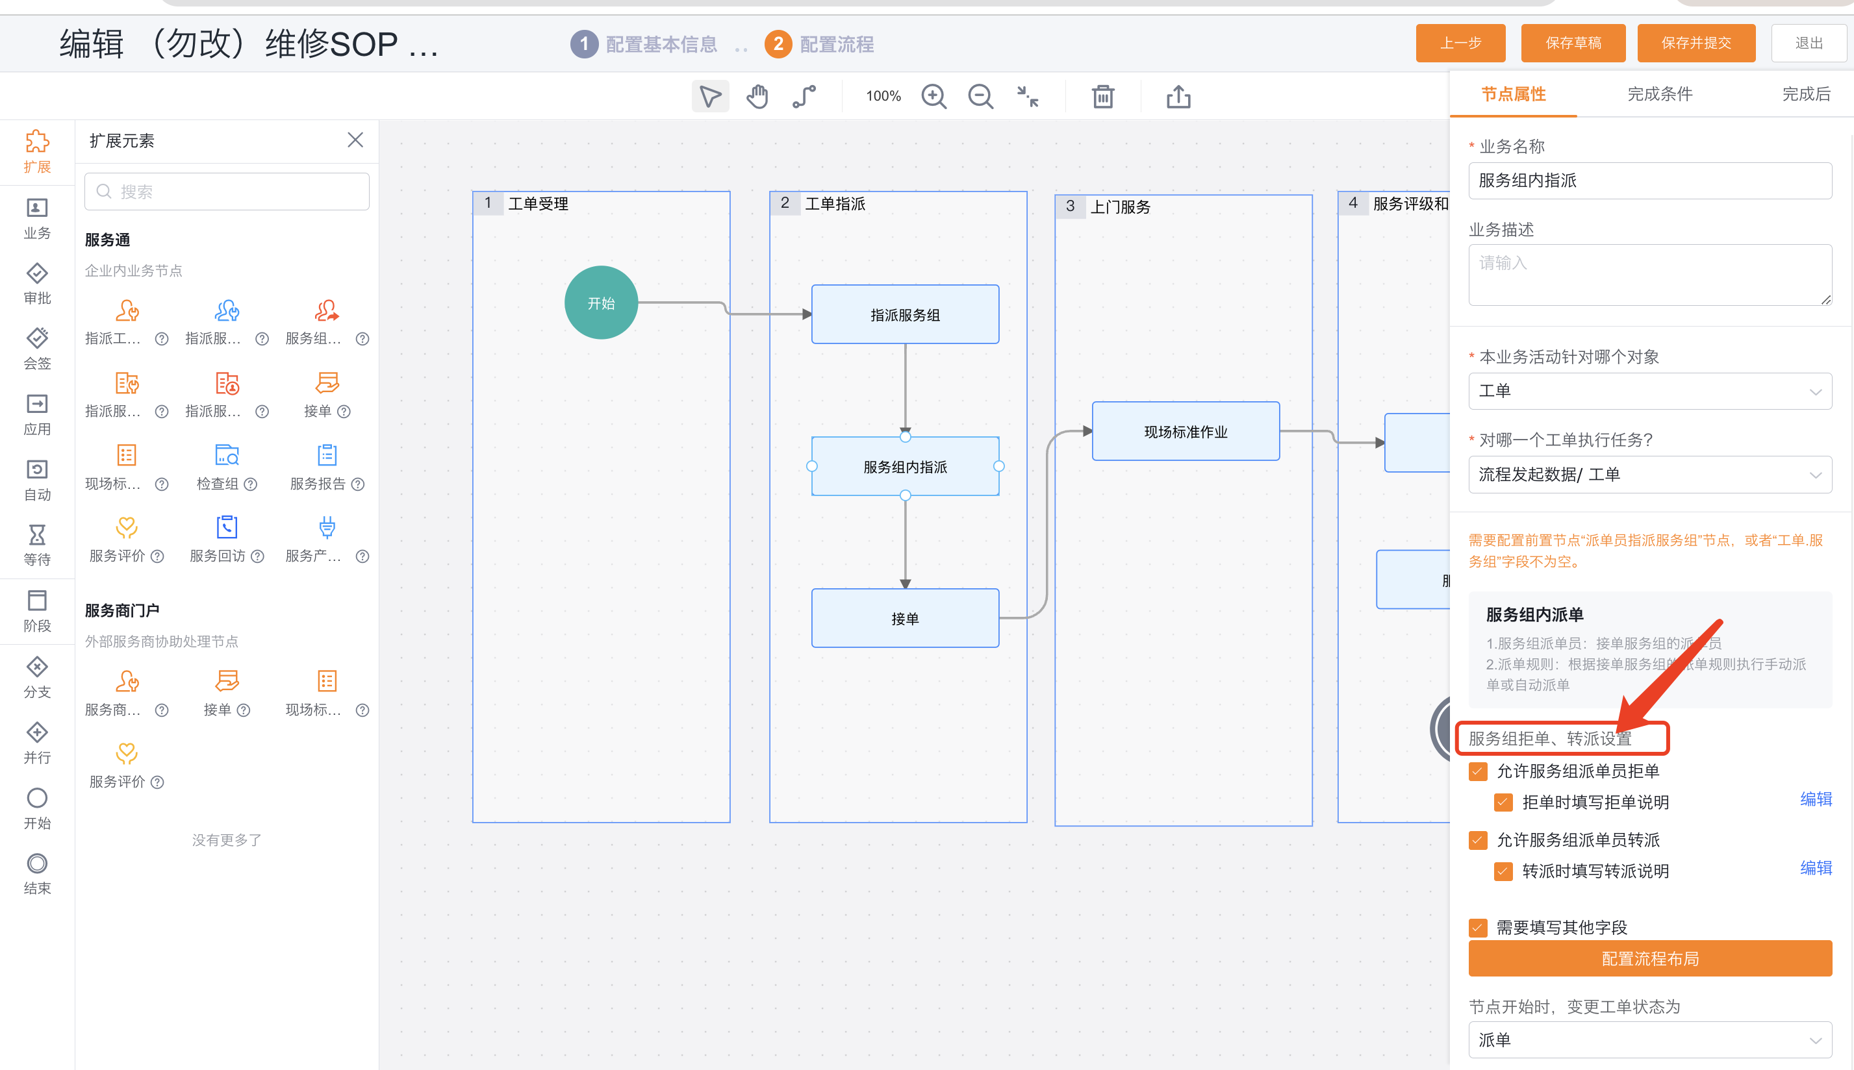
Task: Switch to the 完成后 tab
Action: coord(1806,94)
